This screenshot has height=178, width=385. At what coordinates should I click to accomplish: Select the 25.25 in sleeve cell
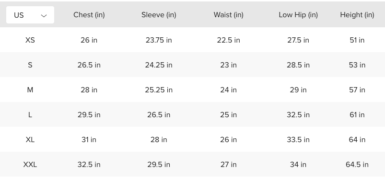tap(159, 90)
